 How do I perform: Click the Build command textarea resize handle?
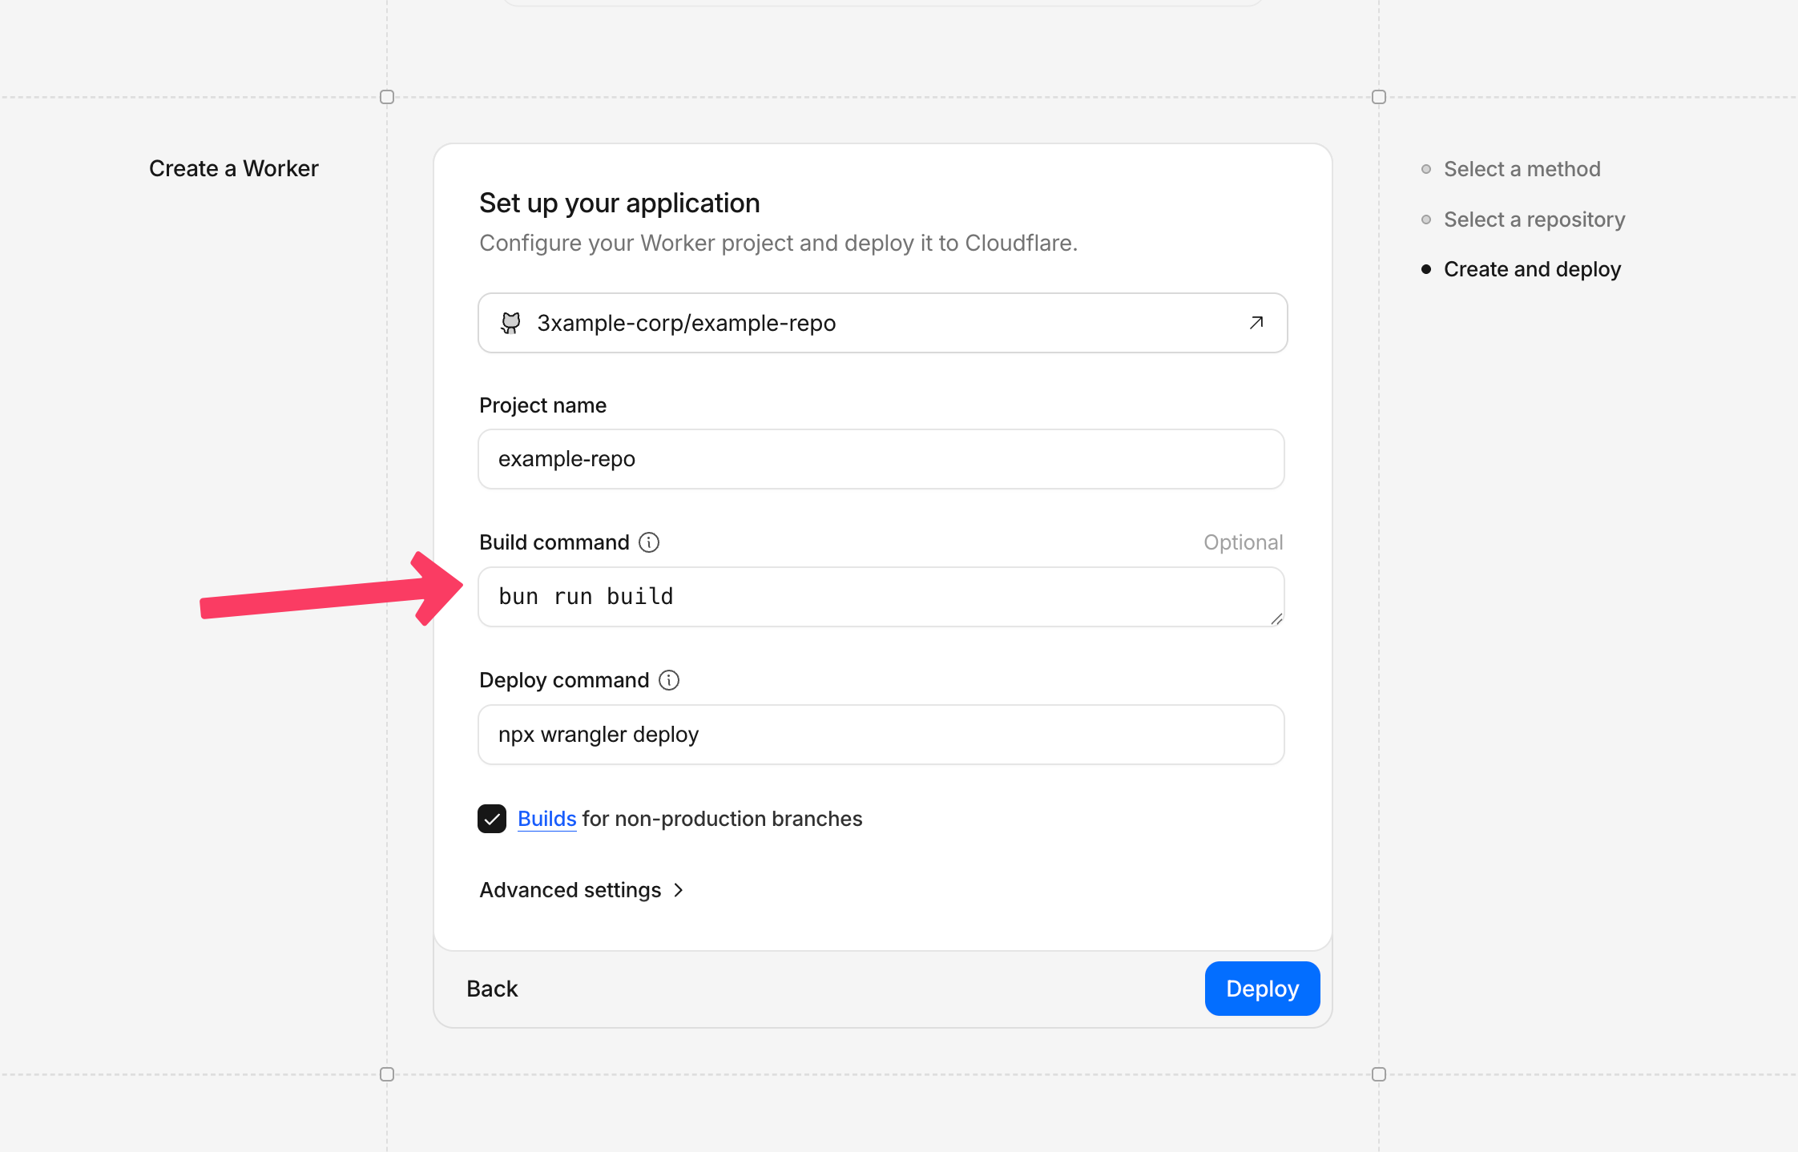coord(1276,618)
